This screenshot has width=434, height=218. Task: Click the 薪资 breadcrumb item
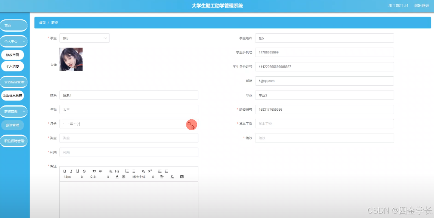(x=55, y=23)
